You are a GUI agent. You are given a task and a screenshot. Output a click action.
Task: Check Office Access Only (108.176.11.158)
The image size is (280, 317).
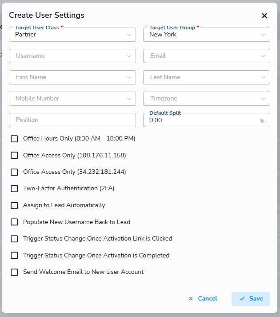click(x=15, y=155)
